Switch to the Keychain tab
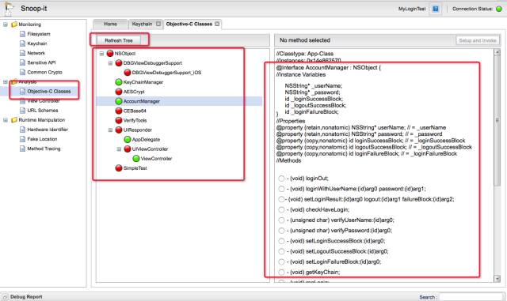 click(x=142, y=24)
